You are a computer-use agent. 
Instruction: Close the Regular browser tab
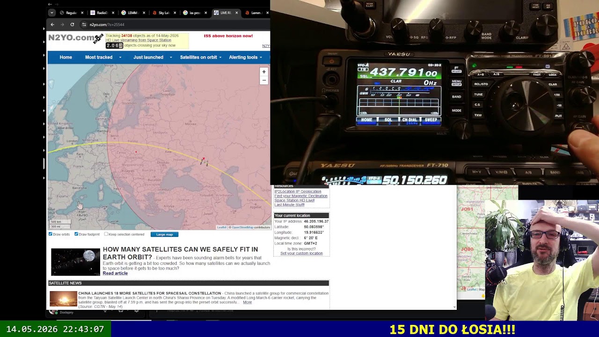82,13
